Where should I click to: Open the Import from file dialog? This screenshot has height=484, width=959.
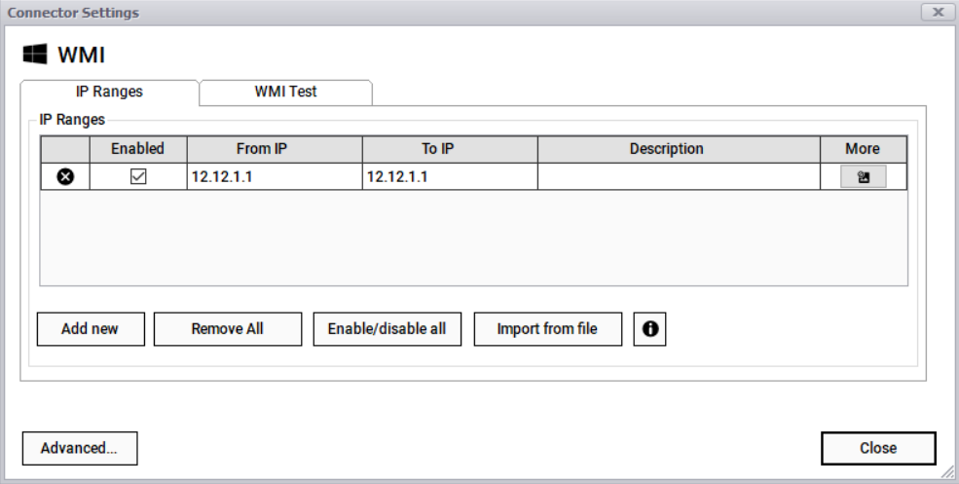click(547, 329)
